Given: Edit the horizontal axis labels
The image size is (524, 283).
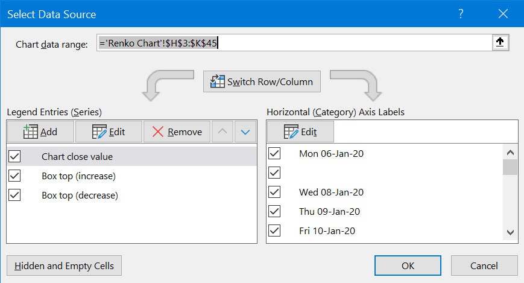Looking at the screenshot, I should tap(300, 132).
